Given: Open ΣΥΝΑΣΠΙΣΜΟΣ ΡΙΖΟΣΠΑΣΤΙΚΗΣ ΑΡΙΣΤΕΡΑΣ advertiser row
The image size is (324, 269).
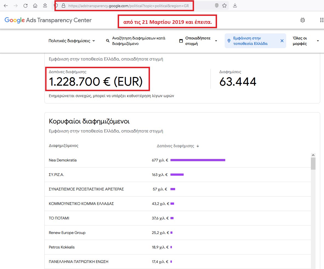Looking at the screenshot, I should (178, 189).
